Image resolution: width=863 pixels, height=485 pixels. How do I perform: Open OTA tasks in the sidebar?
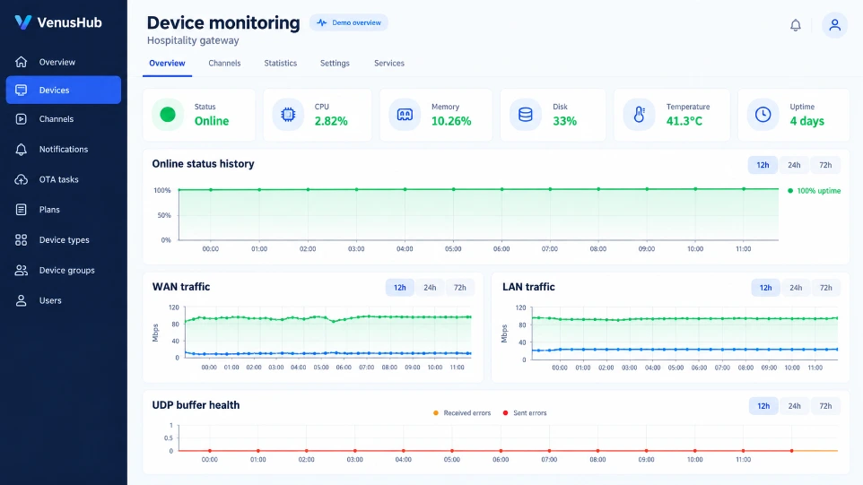[x=64, y=179]
